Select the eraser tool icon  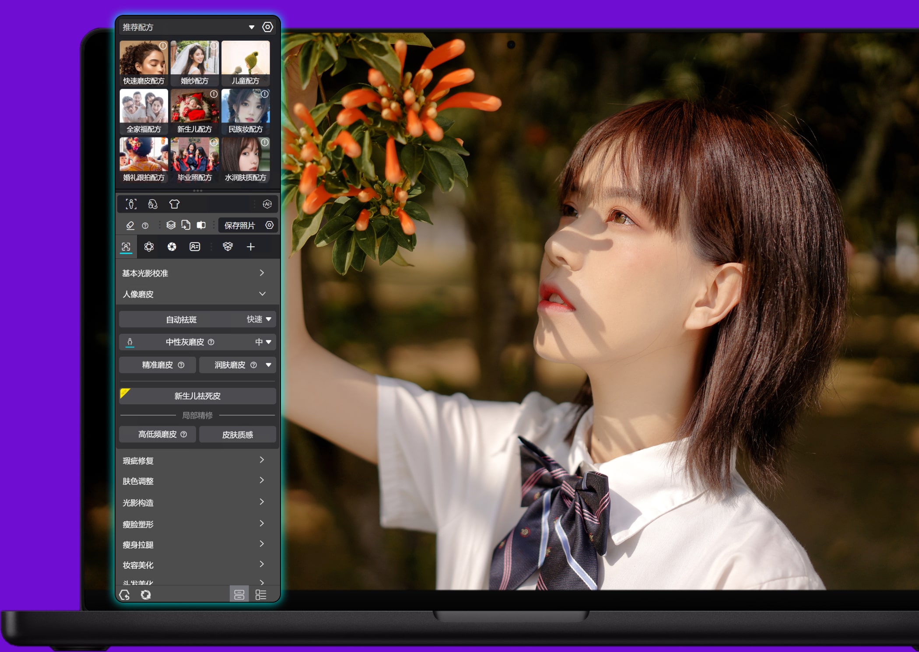(x=130, y=225)
